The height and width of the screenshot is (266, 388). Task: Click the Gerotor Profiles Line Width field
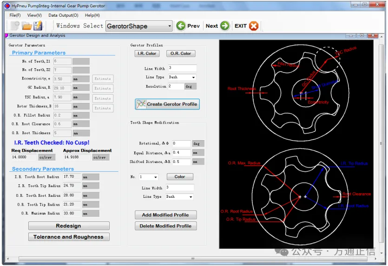(183, 68)
